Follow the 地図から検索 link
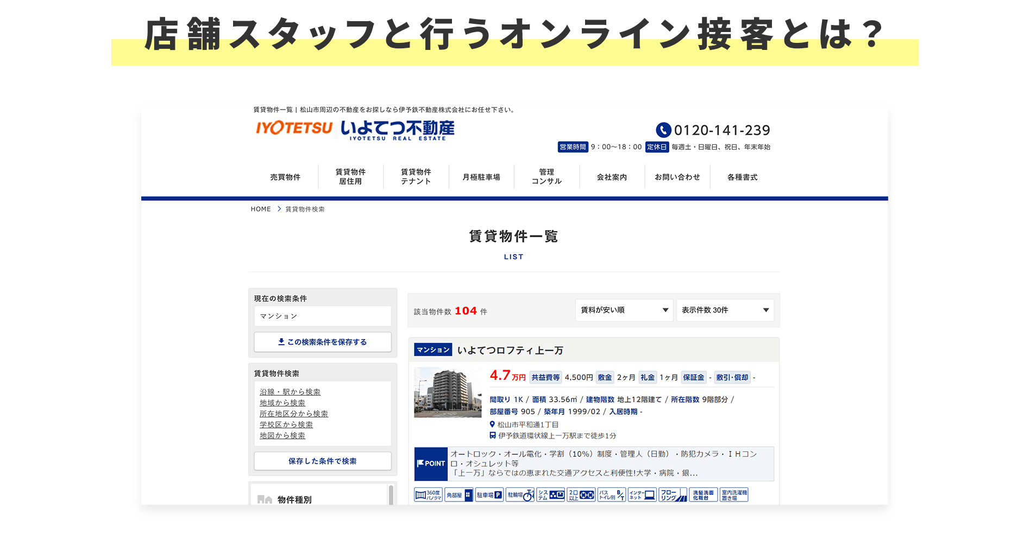Screen dimensions: 1030x533 (282, 435)
